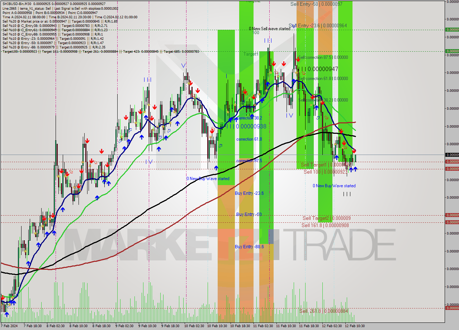Image resolution: width=459 pixels, height=330 pixels.
Task: Click the 'Point A:0.00000958' info line
Action: (50, 13)
